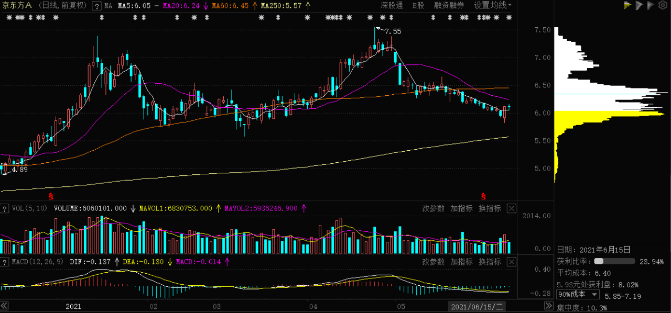Viewport: 671px width, 313px height.
Task: Open the MACD indicator help icon
Action: pyautogui.click(x=4, y=262)
